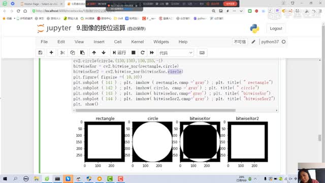Expand the browser toolbar chevron dropdown
Image resolution: width=325 pixels, height=183 pixels.
(x=241, y=11)
